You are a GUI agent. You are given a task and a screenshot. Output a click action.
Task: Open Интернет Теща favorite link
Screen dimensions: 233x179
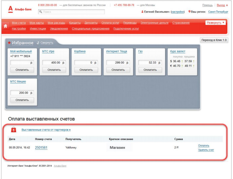116,51
